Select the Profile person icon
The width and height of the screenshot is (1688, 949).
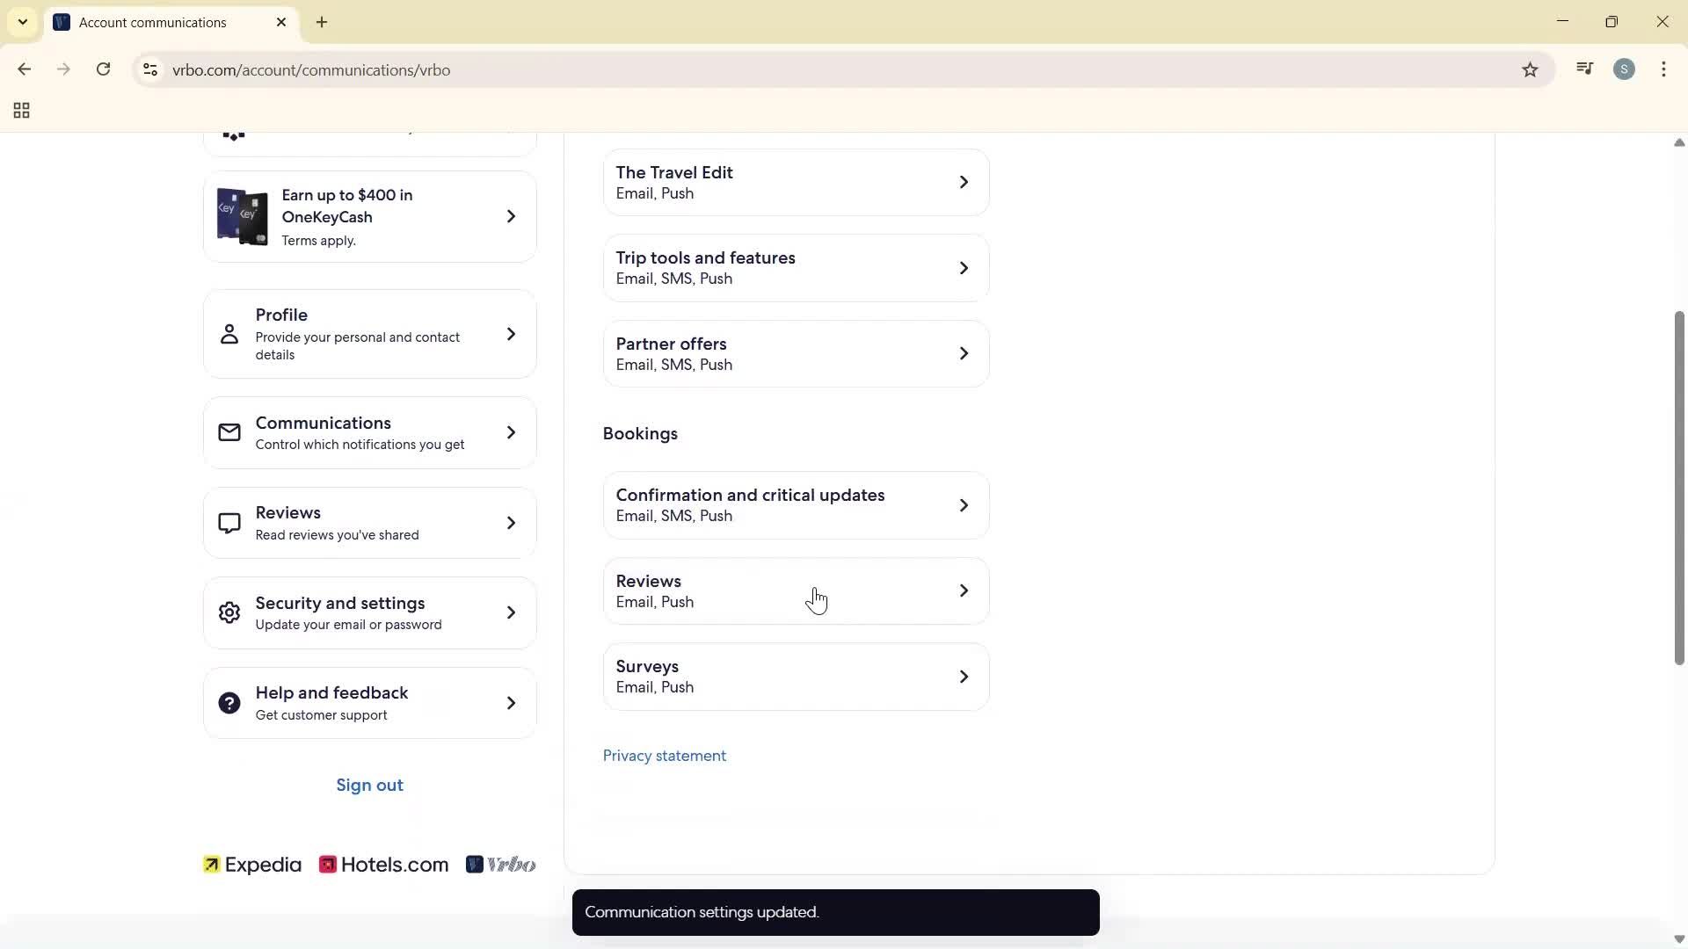[x=229, y=334]
